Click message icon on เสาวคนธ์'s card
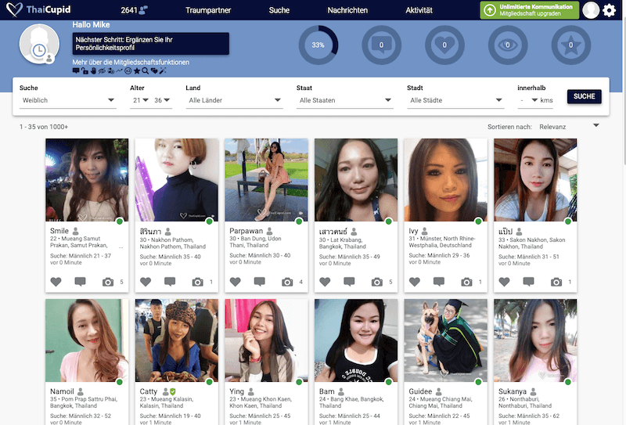626x425 pixels. coord(349,282)
